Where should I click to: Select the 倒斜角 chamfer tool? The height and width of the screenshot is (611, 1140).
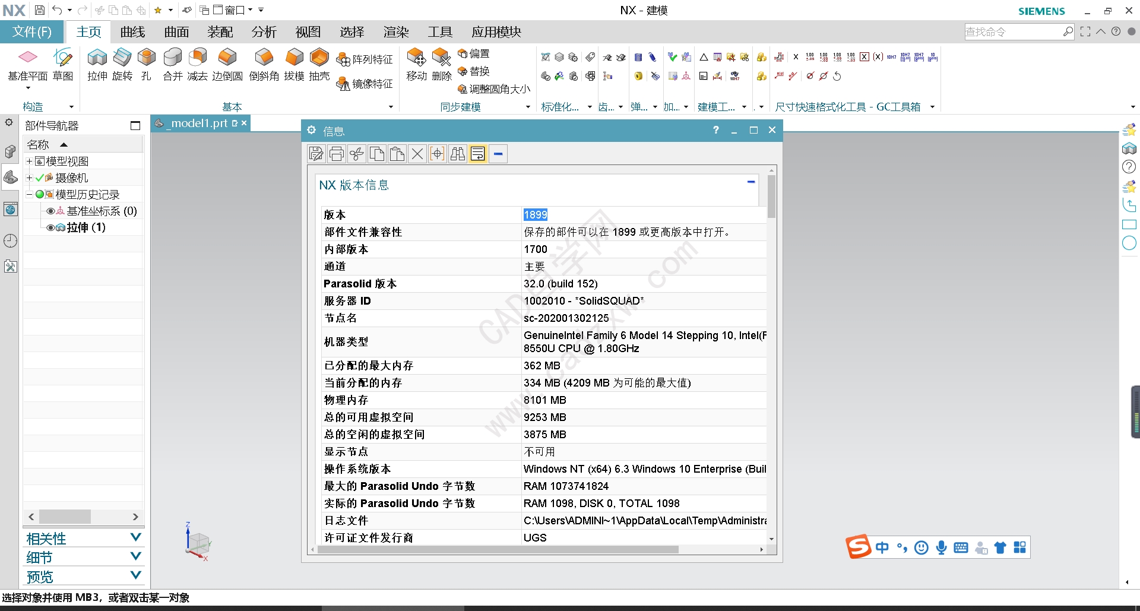point(264,64)
